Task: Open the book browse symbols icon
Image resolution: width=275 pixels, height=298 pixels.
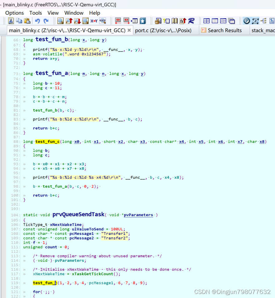Action: pos(175,21)
